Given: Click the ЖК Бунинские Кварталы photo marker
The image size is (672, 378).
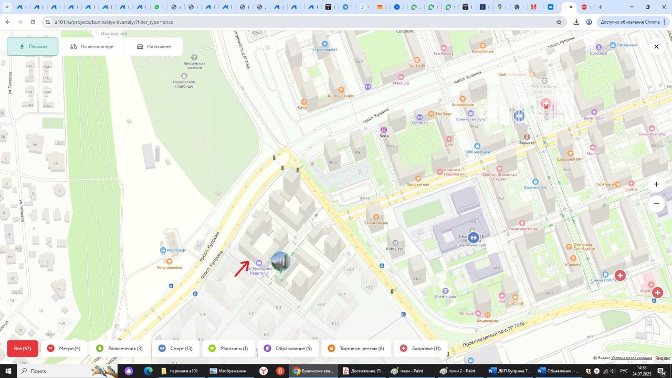Looking at the screenshot, I should [280, 261].
